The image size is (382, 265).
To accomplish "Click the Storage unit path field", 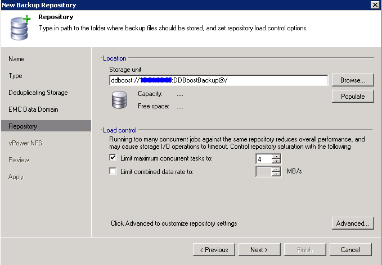I will coord(218,80).
